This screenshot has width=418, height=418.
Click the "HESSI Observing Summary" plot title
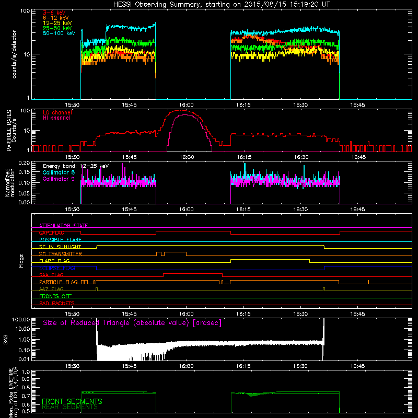221,5
